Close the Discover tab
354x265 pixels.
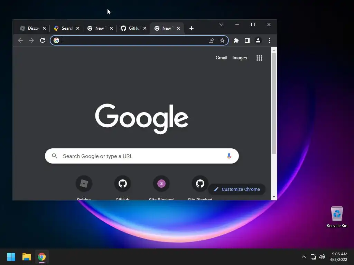44,28
